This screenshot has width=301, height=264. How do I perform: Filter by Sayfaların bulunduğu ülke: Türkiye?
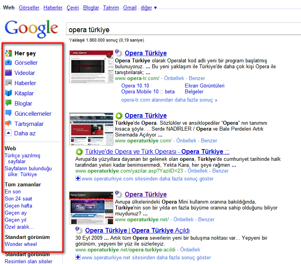28,171
